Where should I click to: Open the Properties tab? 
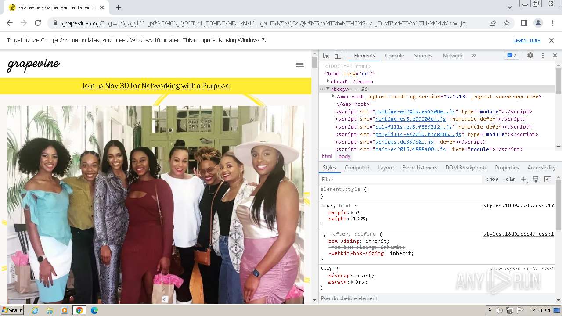507,168
